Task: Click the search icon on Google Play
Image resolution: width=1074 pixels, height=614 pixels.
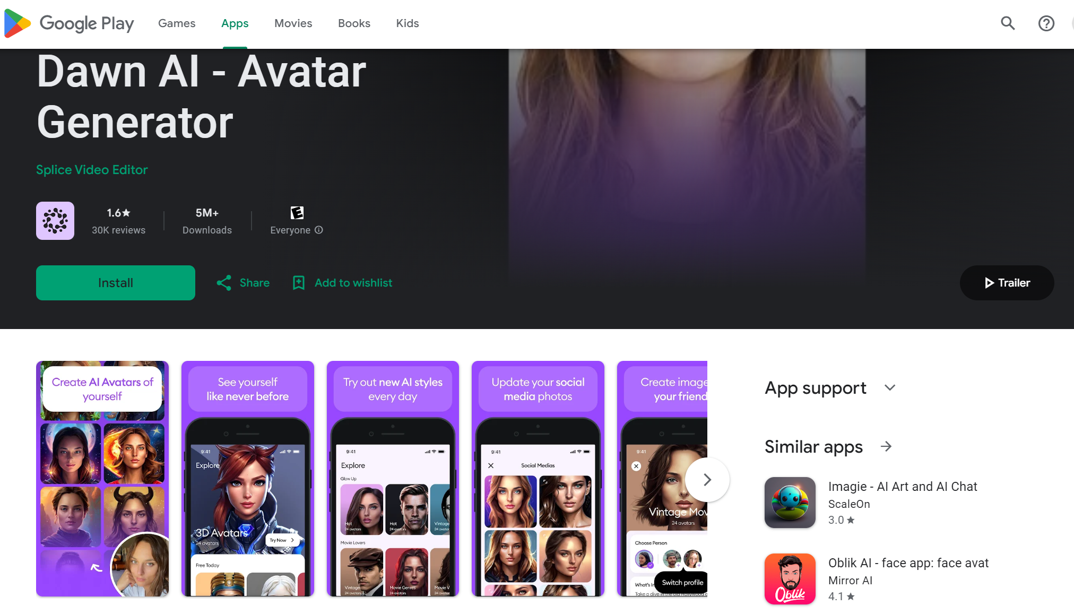Action: [1008, 23]
